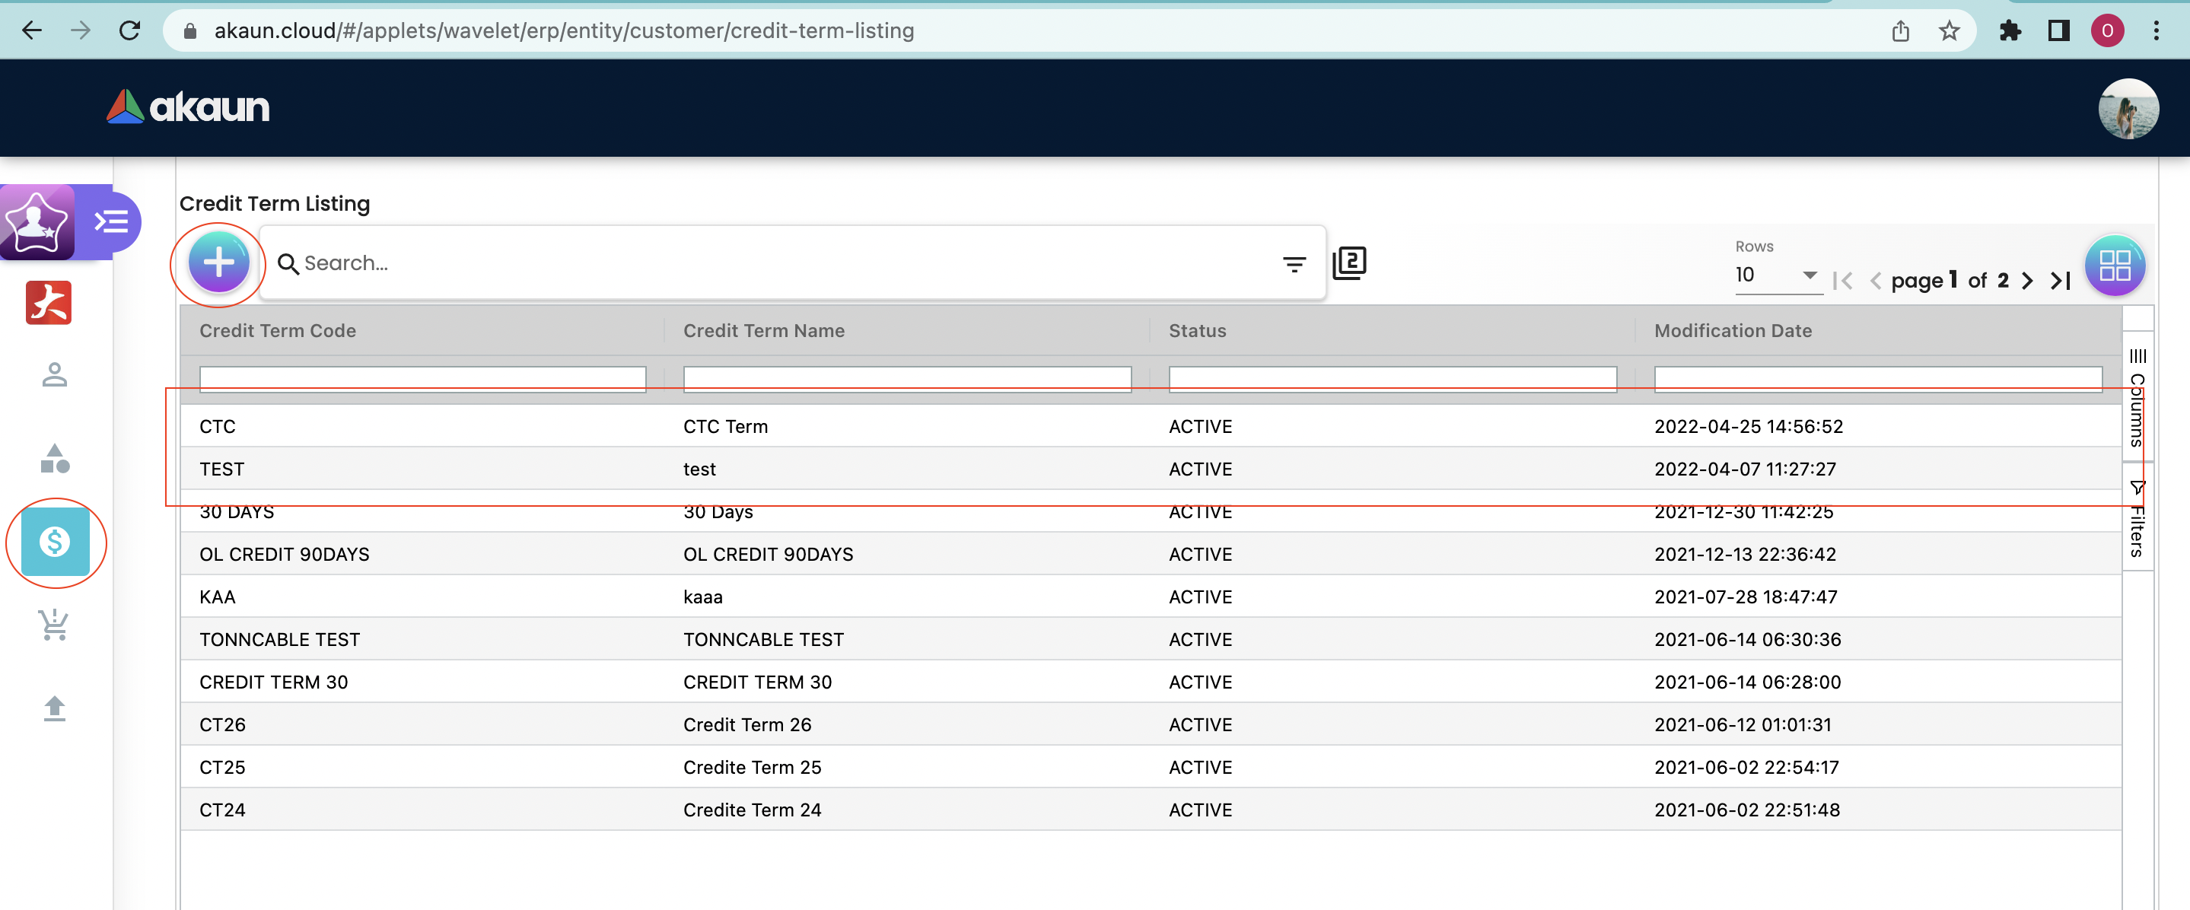Go to the next page arrow
This screenshot has height=910, width=2190.
tap(2028, 281)
